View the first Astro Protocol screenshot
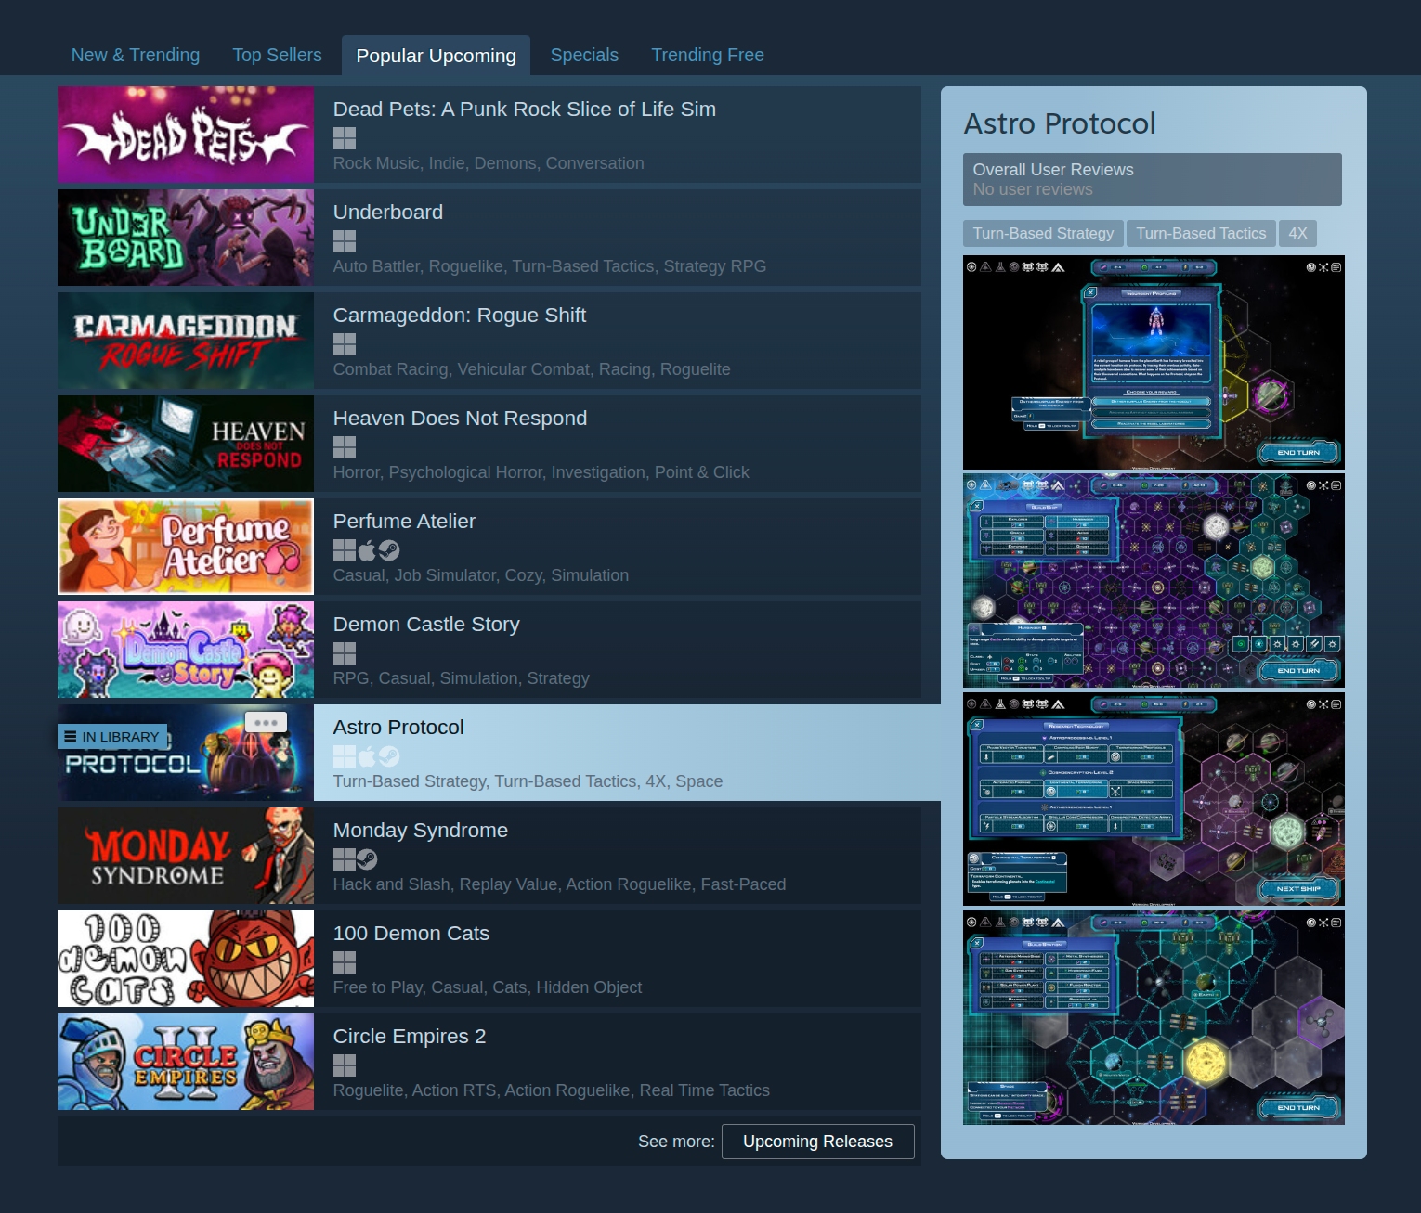Screen dimensions: 1421x1213 pyautogui.click(x=1154, y=362)
